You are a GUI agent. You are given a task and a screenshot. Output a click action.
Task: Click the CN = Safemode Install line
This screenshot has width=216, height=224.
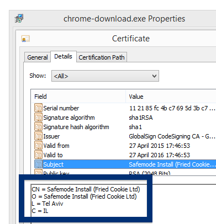pos(86,189)
